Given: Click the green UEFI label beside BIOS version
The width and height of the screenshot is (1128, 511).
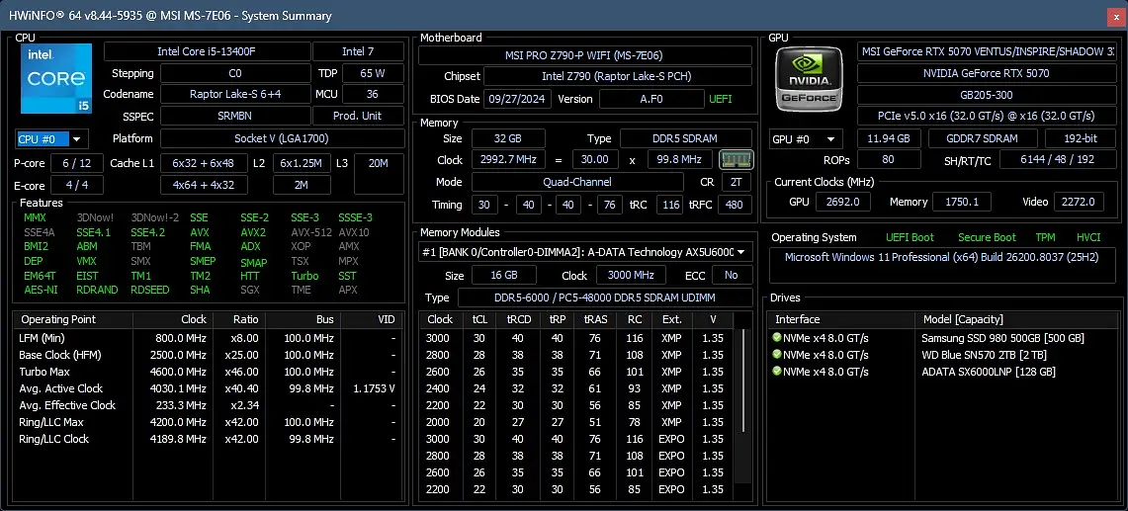Looking at the screenshot, I should pos(720,99).
